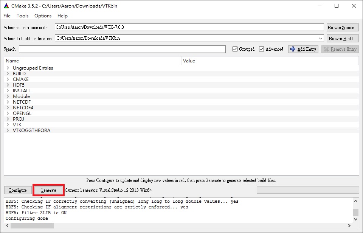Viewport: 363px width, 233px height.
Task: Click the 'HDF5: Filter ZLIB is ON' line
Action: click(36, 213)
